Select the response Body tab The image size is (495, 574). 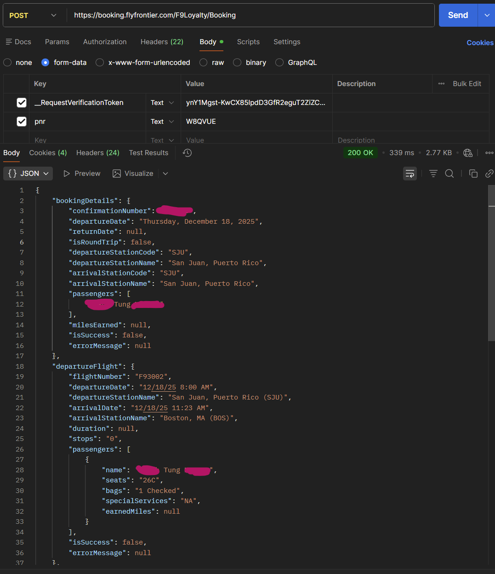pyautogui.click(x=11, y=153)
